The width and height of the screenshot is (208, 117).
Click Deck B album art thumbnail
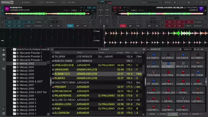(x=201, y=9)
